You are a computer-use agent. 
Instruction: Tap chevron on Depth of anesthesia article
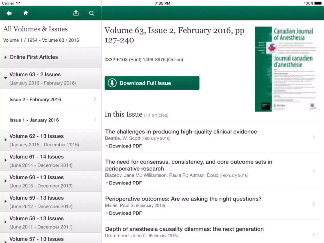coord(313,234)
